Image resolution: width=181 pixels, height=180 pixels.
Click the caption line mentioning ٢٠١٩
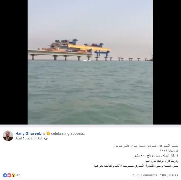[169, 150]
